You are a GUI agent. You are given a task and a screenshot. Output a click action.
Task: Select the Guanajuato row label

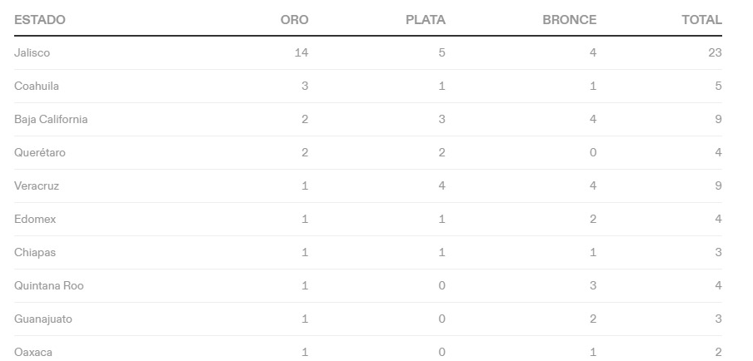coord(42,319)
